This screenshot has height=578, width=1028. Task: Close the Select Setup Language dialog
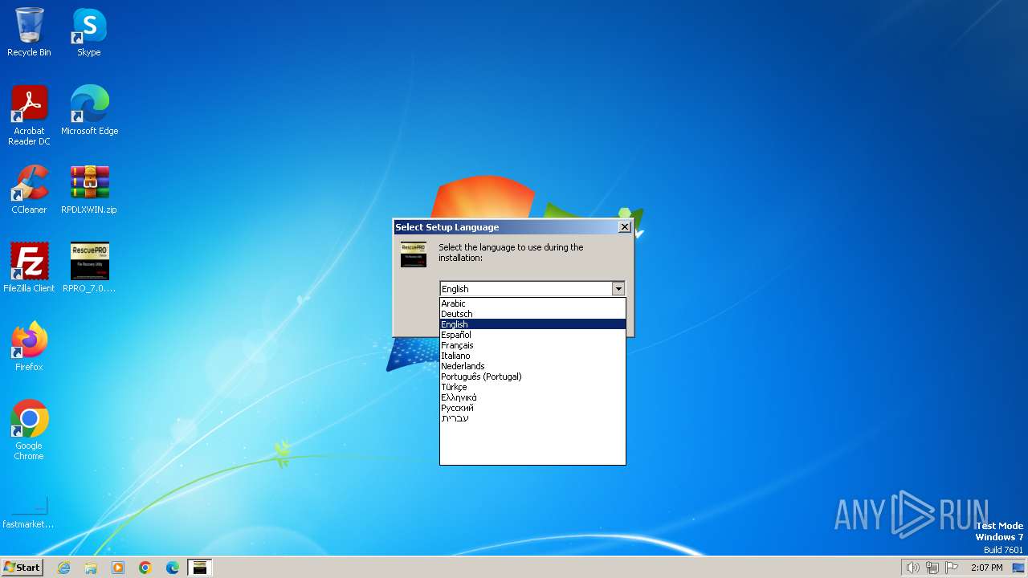point(624,227)
